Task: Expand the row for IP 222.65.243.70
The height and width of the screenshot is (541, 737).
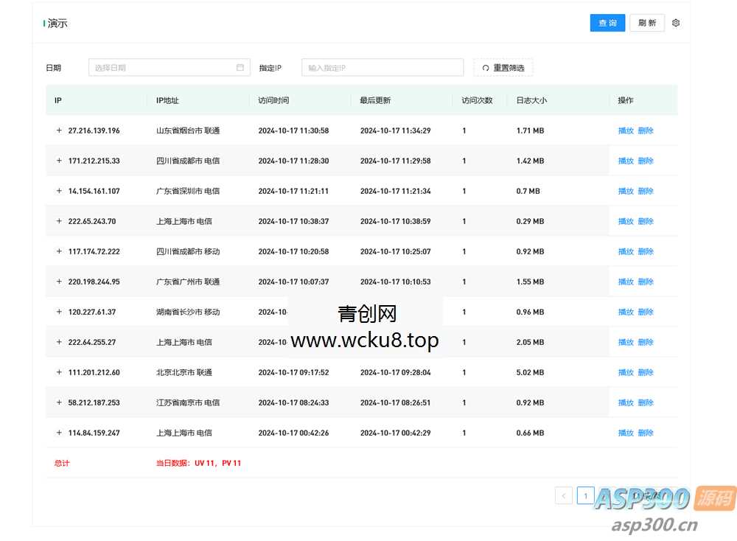Action: [x=59, y=221]
